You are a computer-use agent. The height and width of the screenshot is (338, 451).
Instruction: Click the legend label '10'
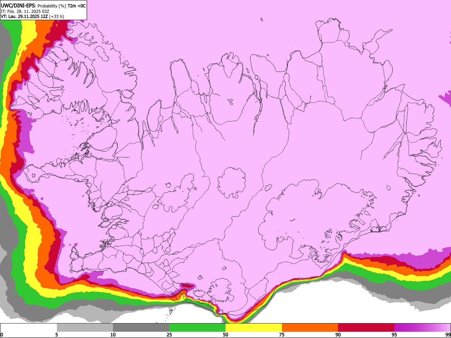113,334
